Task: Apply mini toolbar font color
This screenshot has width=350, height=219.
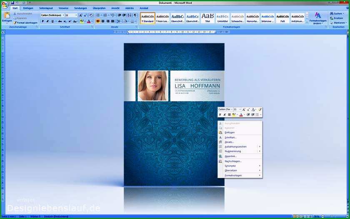Action: (241, 115)
